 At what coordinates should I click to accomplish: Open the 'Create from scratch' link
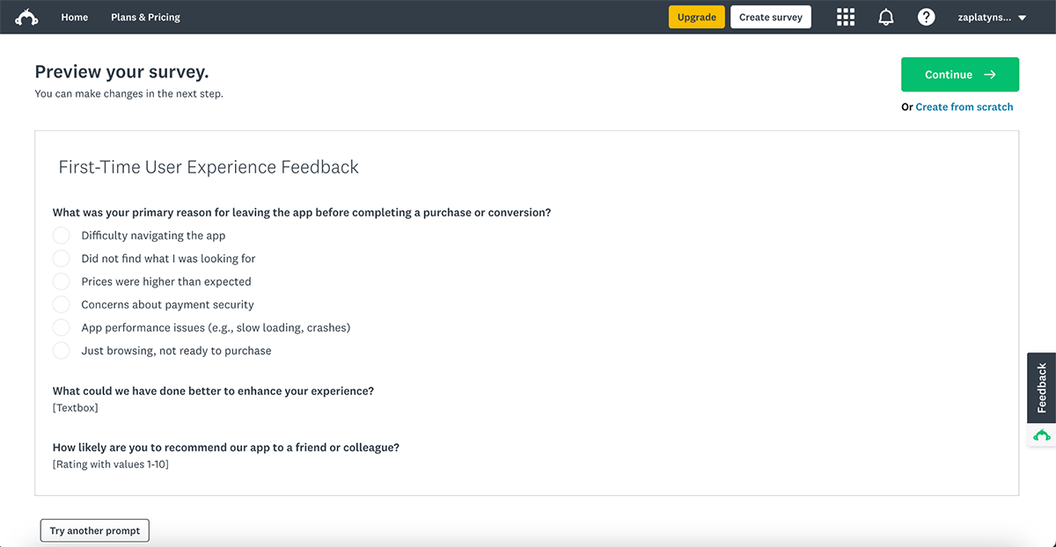964,107
